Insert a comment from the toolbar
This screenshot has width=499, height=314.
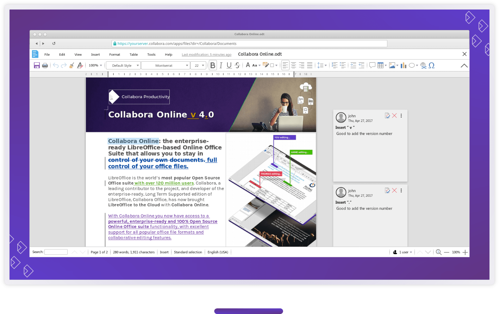(x=372, y=65)
